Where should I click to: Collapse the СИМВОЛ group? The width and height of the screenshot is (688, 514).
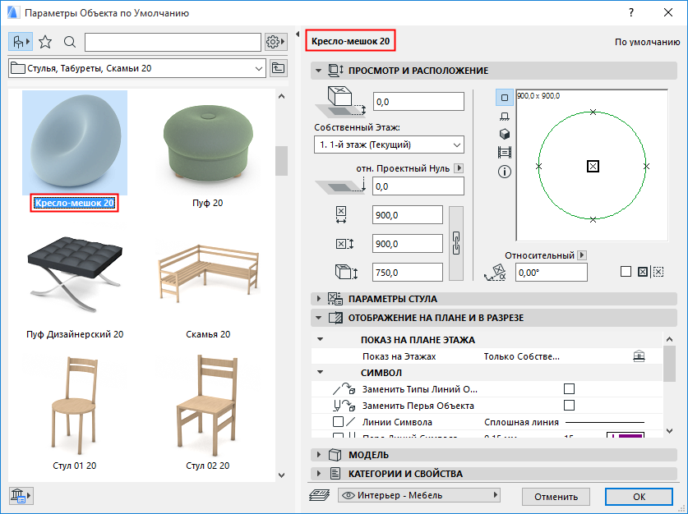(x=321, y=373)
